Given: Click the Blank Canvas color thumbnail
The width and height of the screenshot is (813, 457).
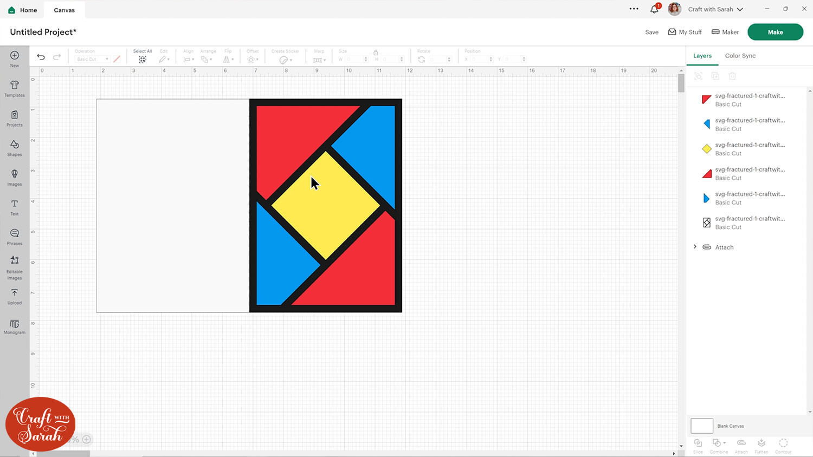Looking at the screenshot, I should point(702,426).
